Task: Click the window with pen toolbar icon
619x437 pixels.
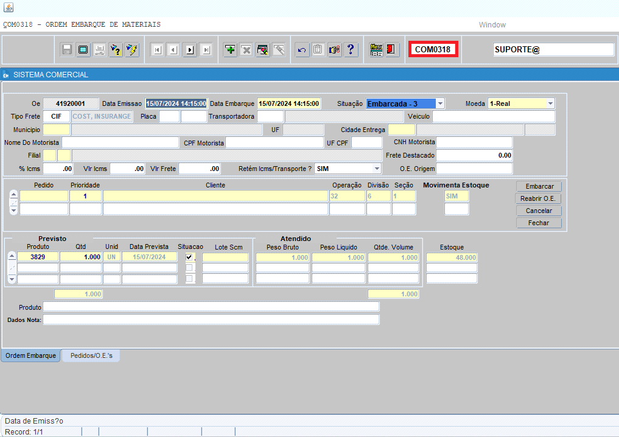Action: pyautogui.click(x=262, y=50)
